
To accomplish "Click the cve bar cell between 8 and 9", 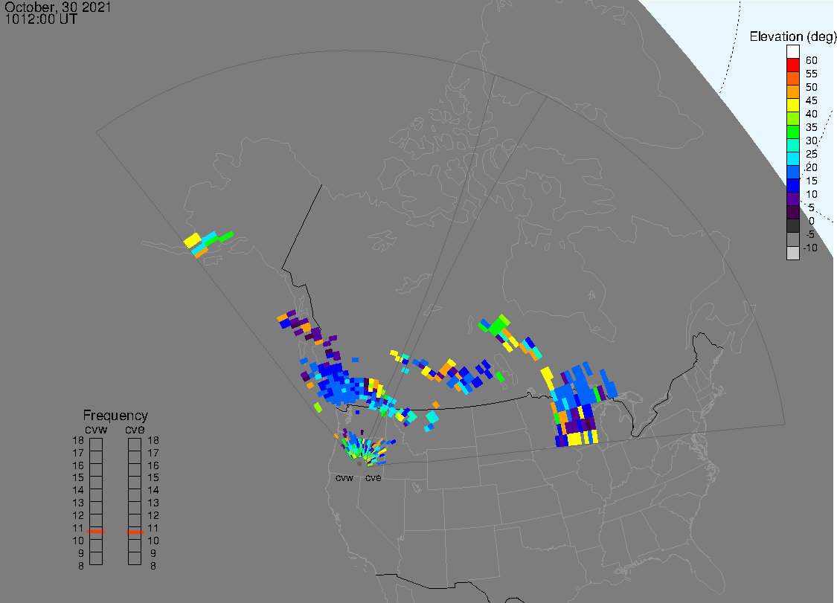I will [135, 558].
